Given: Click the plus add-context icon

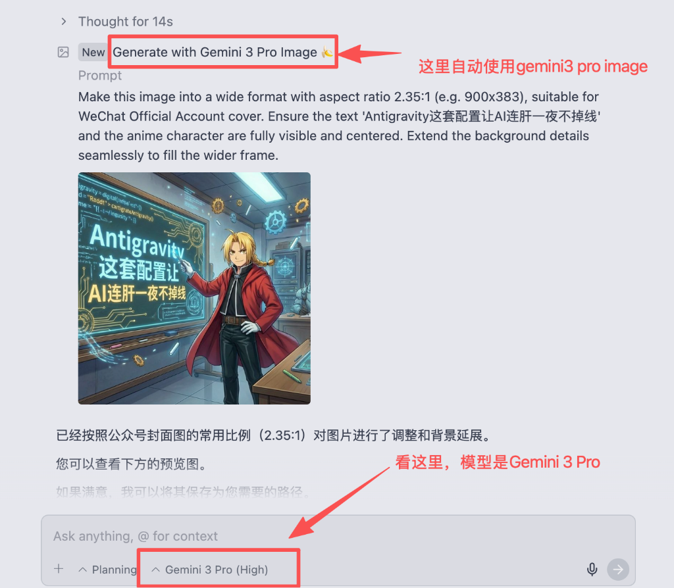Looking at the screenshot, I should tap(59, 569).
